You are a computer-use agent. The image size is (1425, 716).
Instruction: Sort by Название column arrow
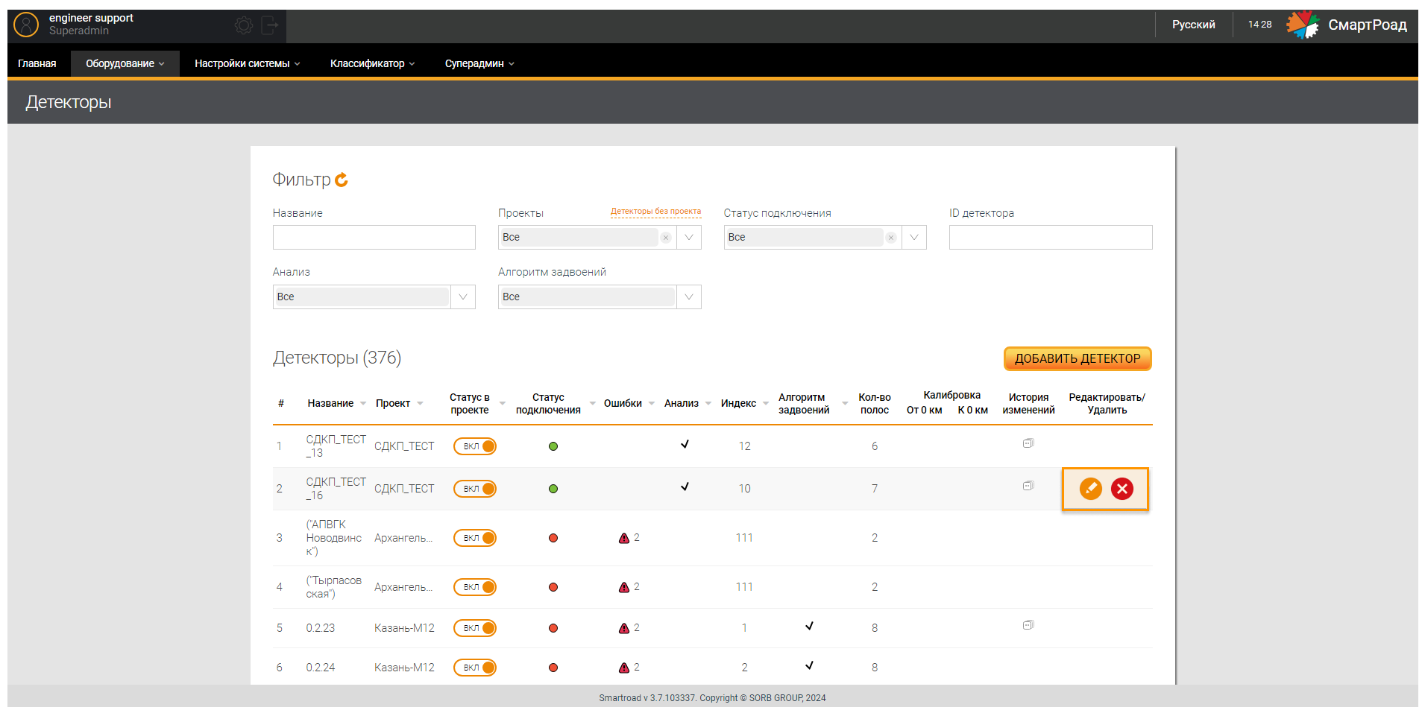[363, 404]
